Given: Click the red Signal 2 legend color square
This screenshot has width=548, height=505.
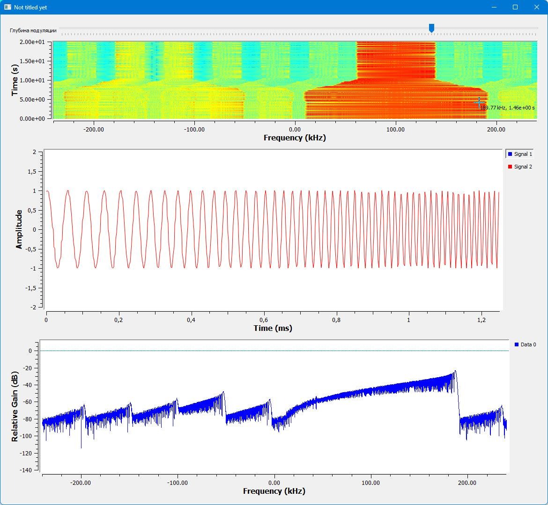Looking at the screenshot, I should [x=510, y=167].
